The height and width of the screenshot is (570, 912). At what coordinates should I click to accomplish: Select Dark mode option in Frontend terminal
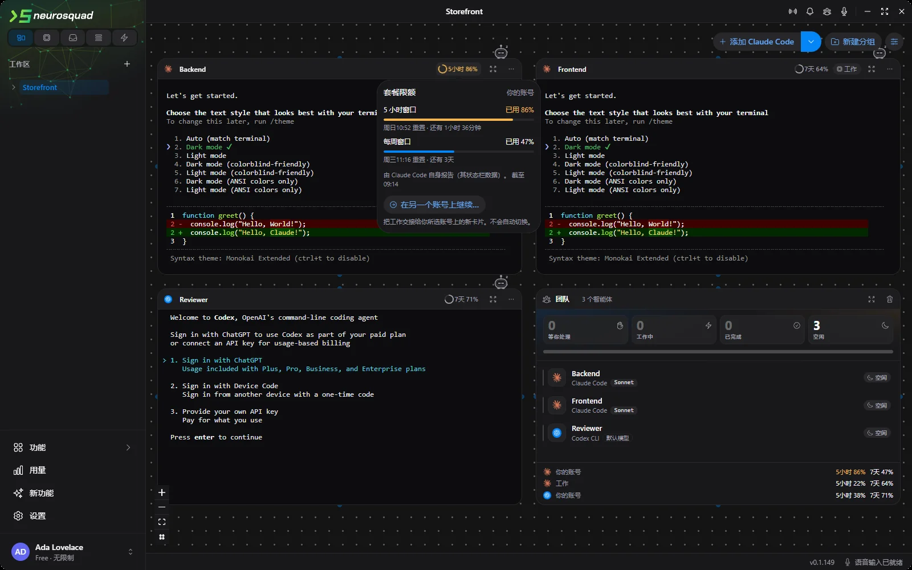(x=583, y=147)
